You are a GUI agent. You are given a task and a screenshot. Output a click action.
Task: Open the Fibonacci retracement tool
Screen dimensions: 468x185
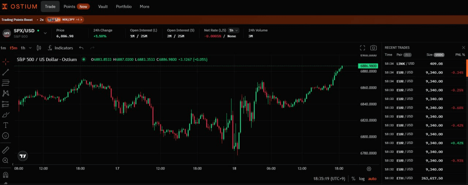coord(5,83)
